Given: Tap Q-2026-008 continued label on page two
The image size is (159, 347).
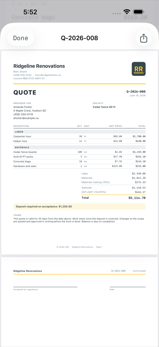Looking at the screenshot, I should click(x=128, y=271).
